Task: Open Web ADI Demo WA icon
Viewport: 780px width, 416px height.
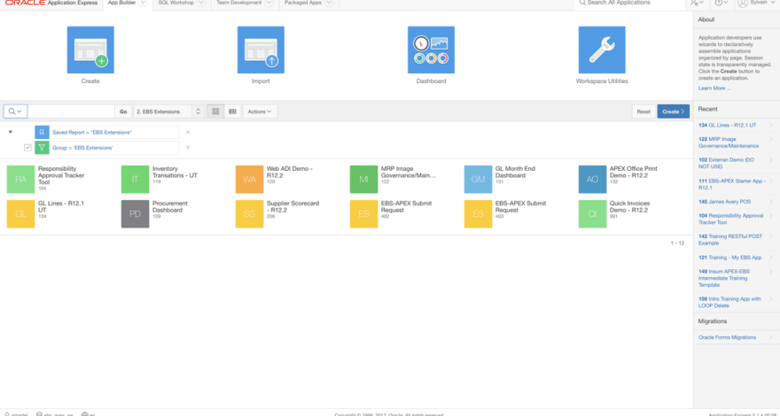Action: tap(249, 180)
